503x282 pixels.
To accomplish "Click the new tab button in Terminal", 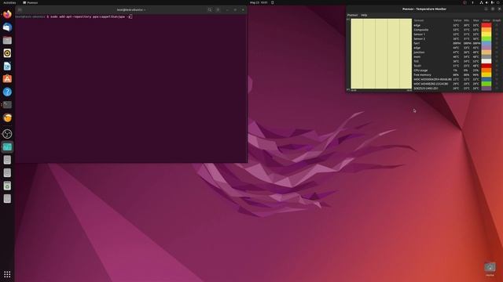I will click(20, 10).
